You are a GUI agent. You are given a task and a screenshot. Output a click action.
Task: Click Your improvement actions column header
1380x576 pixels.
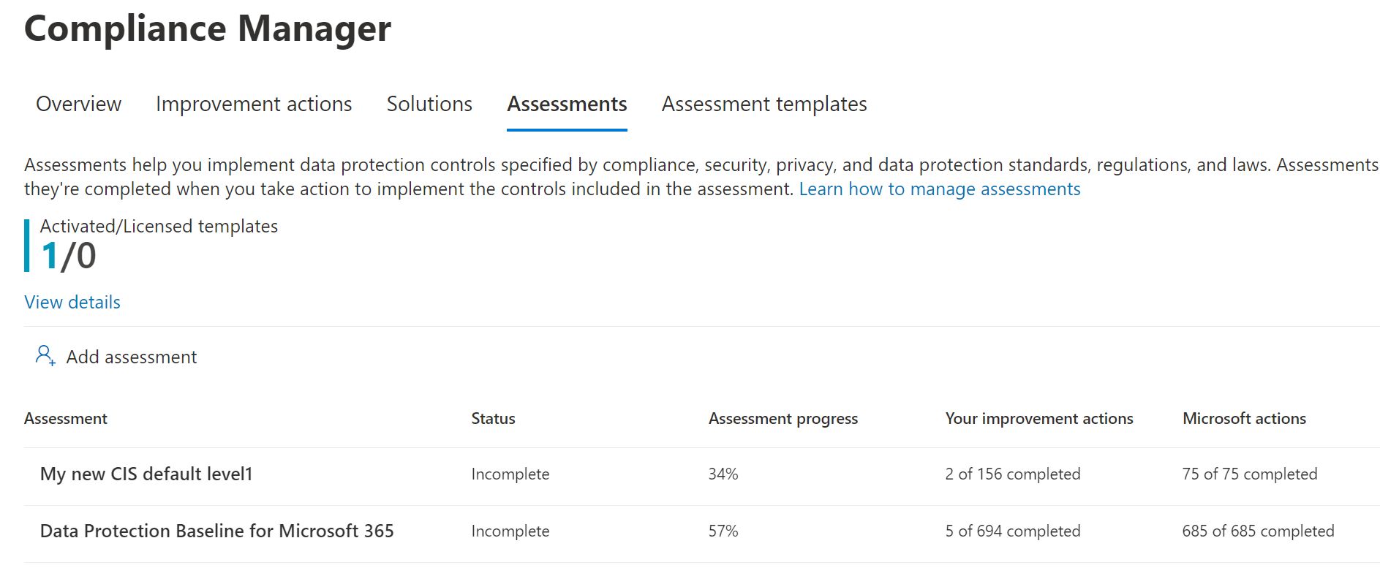[1038, 419]
